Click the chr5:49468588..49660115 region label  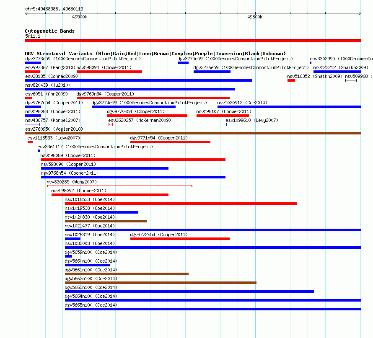click(x=54, y=9)
